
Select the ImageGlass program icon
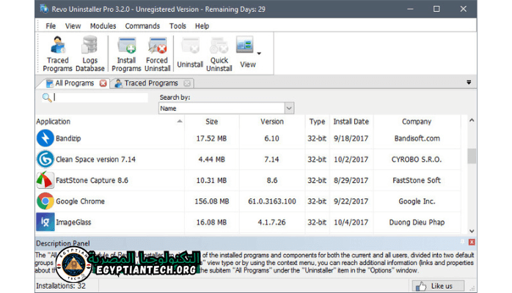[45, 222]
